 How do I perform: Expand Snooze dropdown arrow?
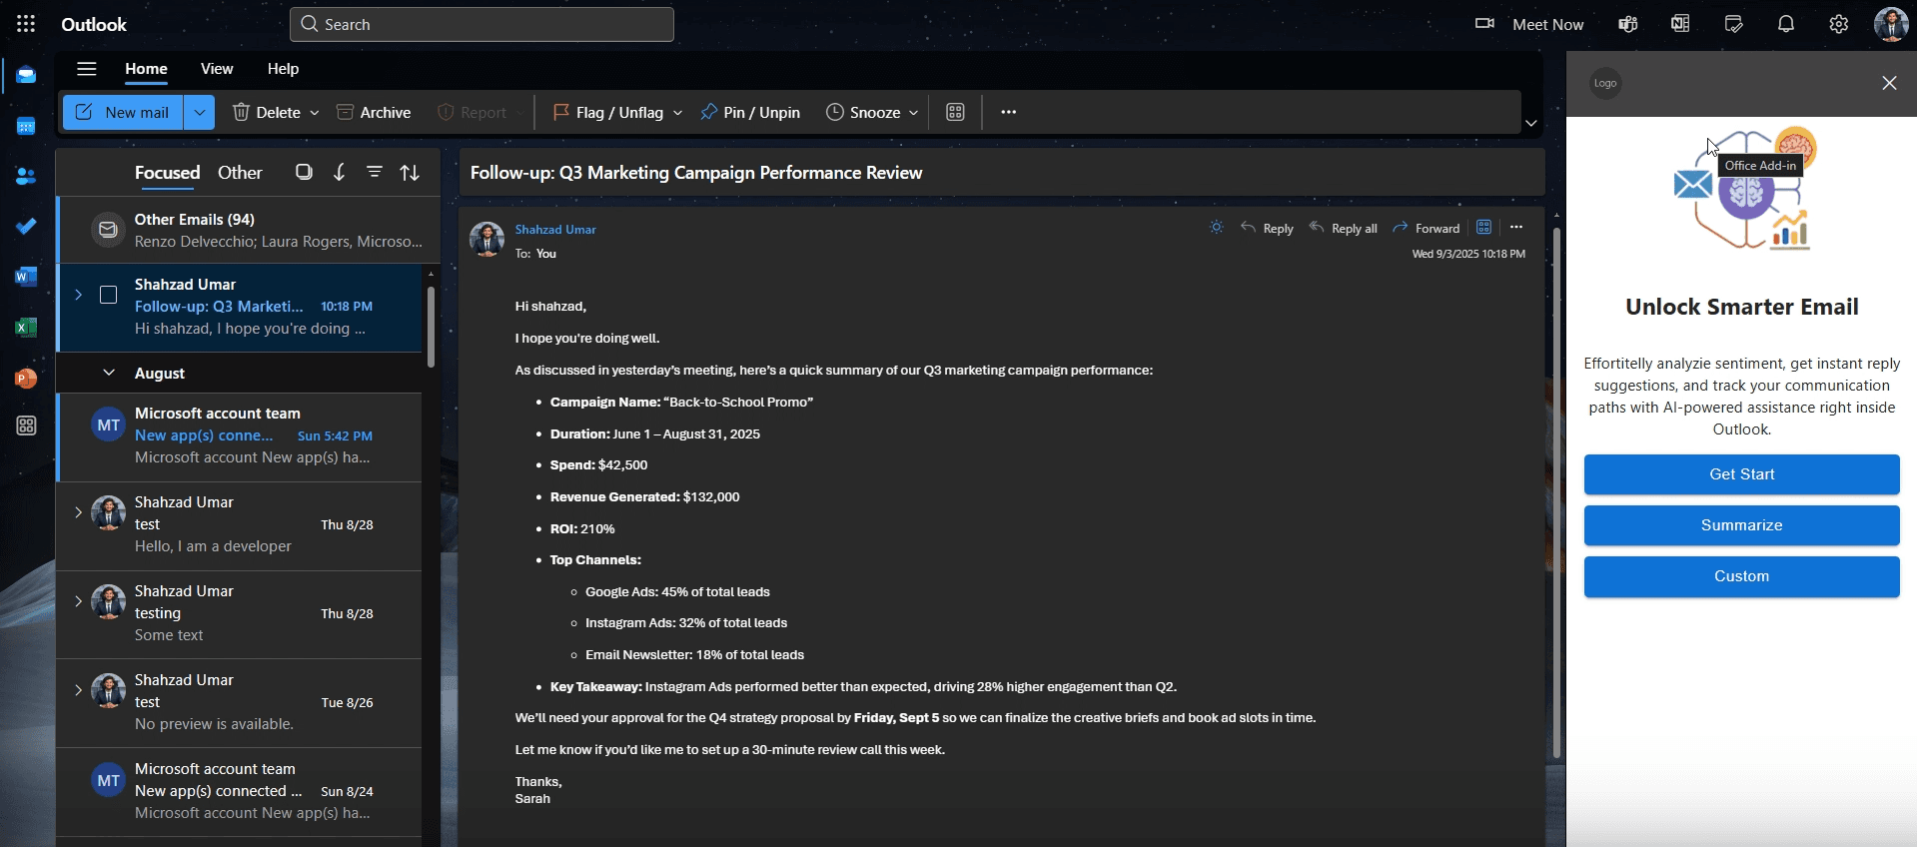[913, 113]
